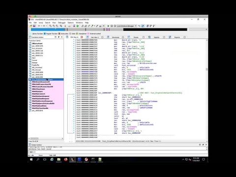Image resolution: width=236 pixels, height=177 pixels.
Task: Select WinHttpConnect in the functions list
Action: (38, 94)
